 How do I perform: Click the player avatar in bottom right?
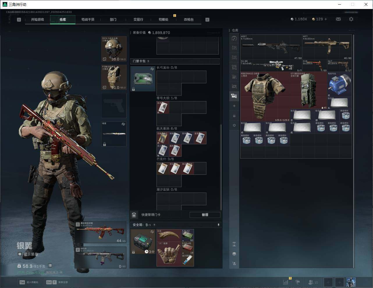click(351, 282)
